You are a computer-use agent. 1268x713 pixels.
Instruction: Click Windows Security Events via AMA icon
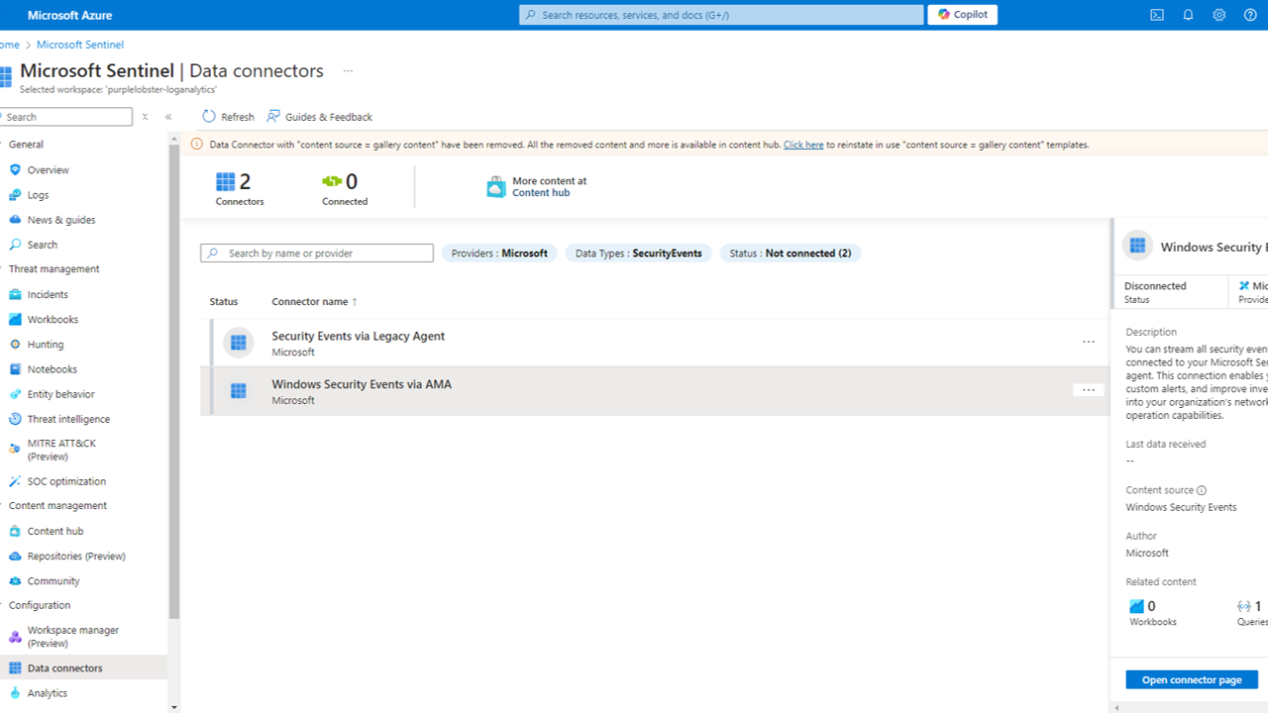tap(238, 391)
